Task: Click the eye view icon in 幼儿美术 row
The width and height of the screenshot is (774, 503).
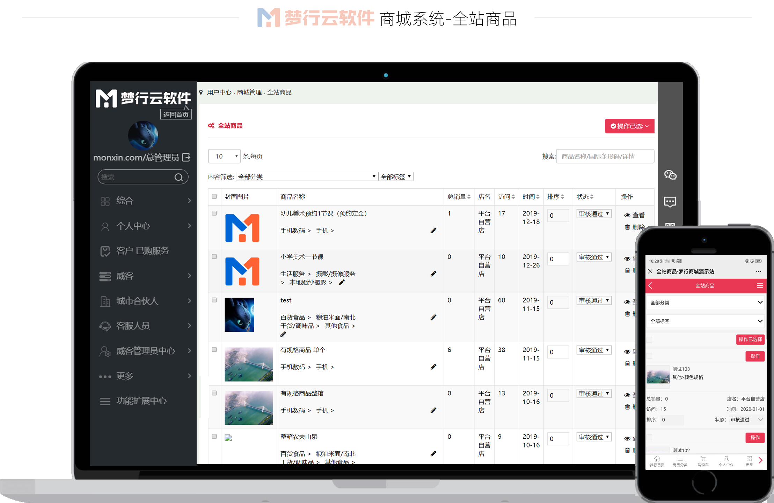Action: click(x=627, y=215)
